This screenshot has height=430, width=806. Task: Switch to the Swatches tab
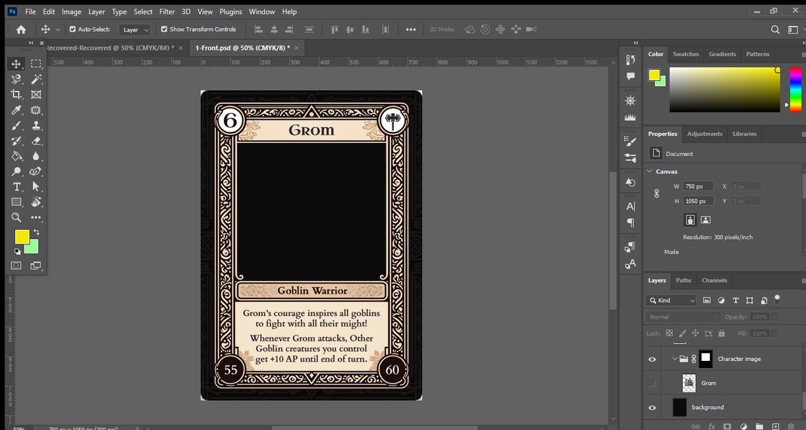[x=685, y=54]
